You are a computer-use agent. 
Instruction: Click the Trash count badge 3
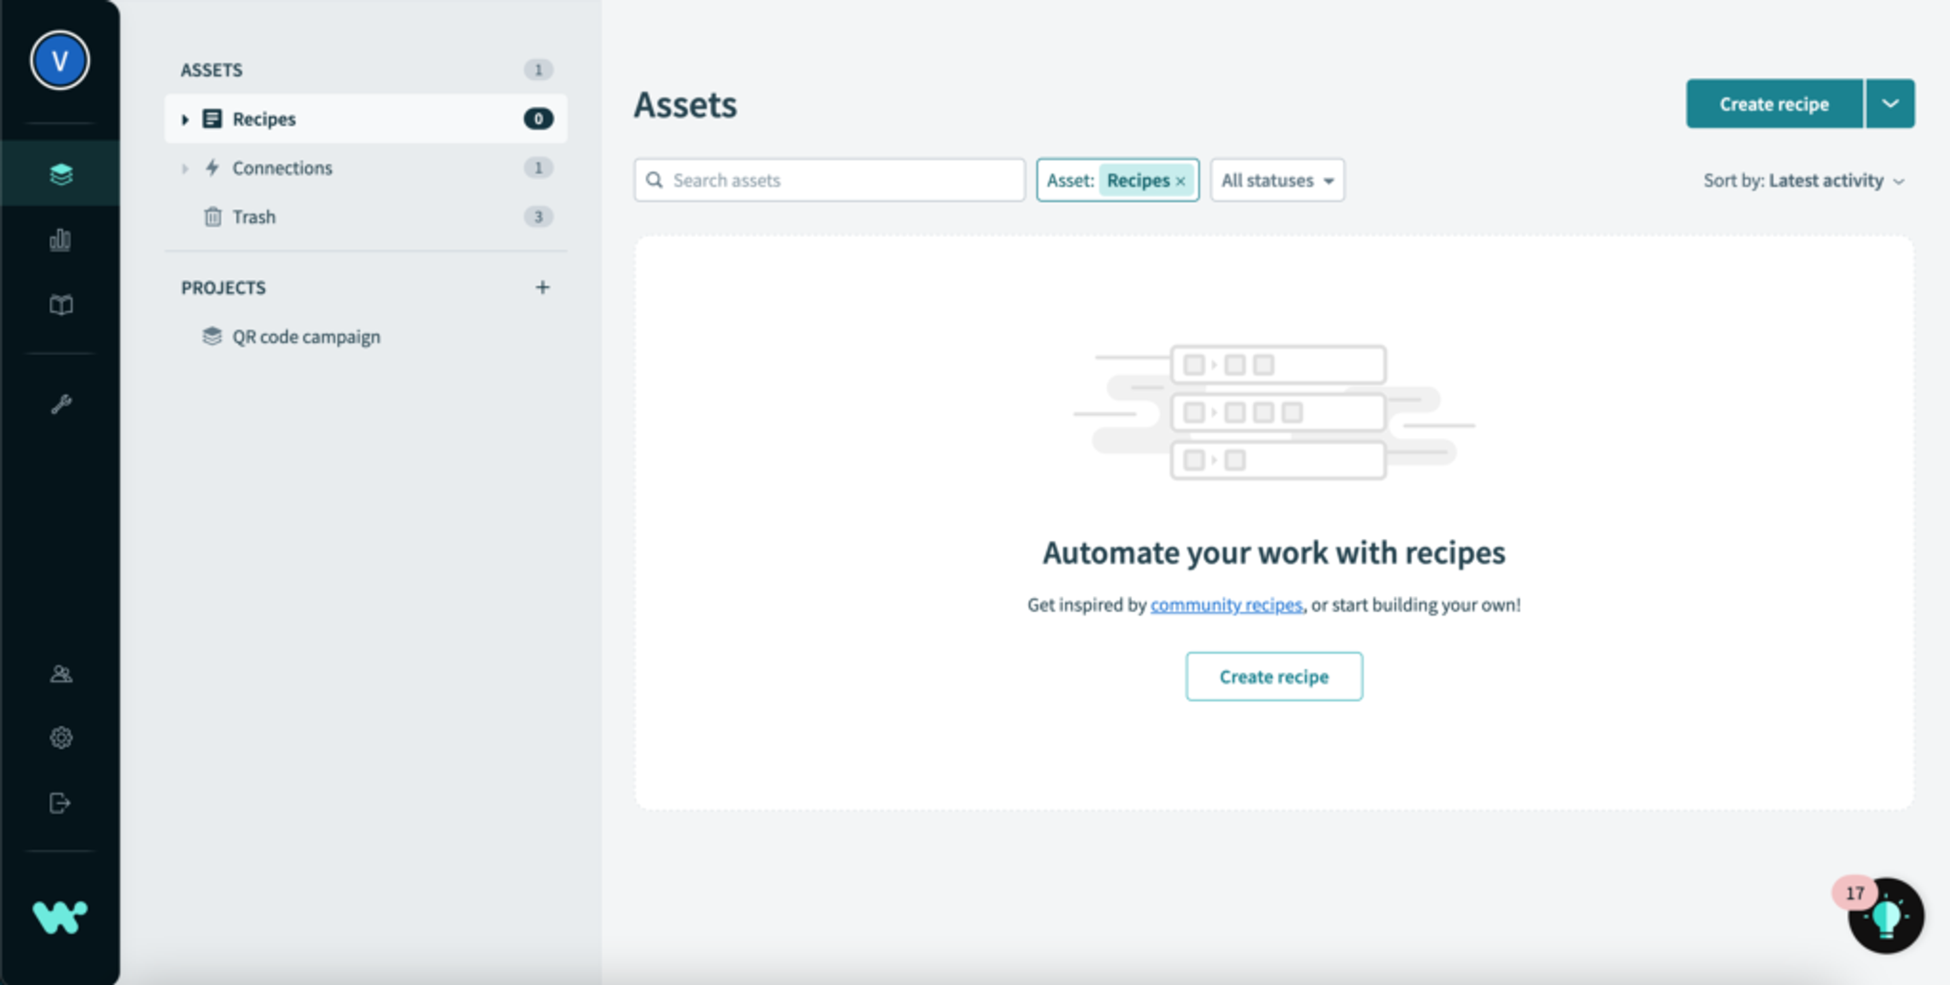click(x=538, y=216)
